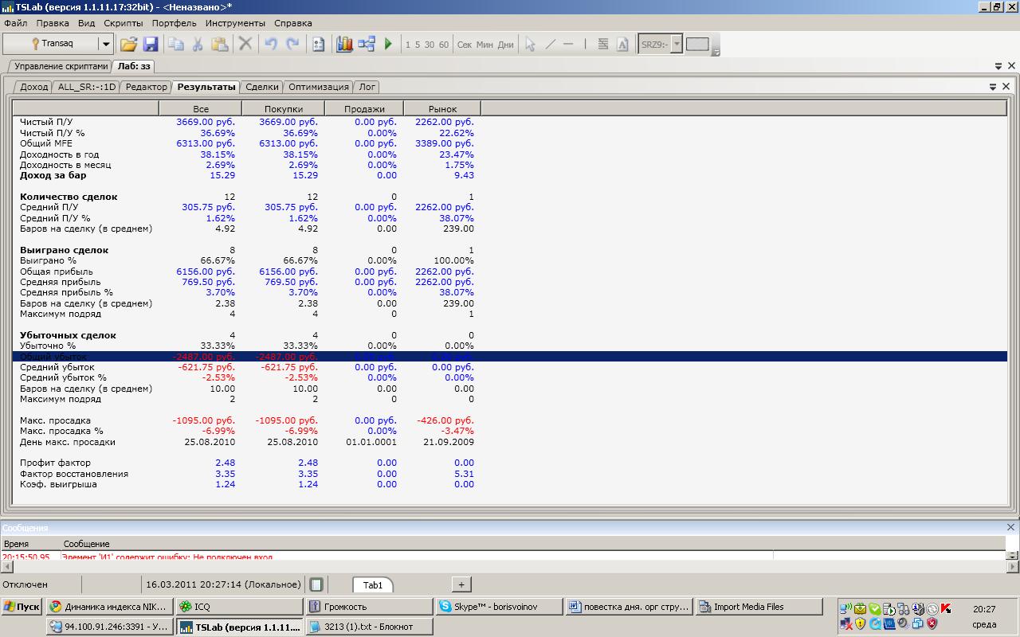This screenshot has width=1020, height=637.
Task: Open the Скрипты menu
Action: [123, 23]
